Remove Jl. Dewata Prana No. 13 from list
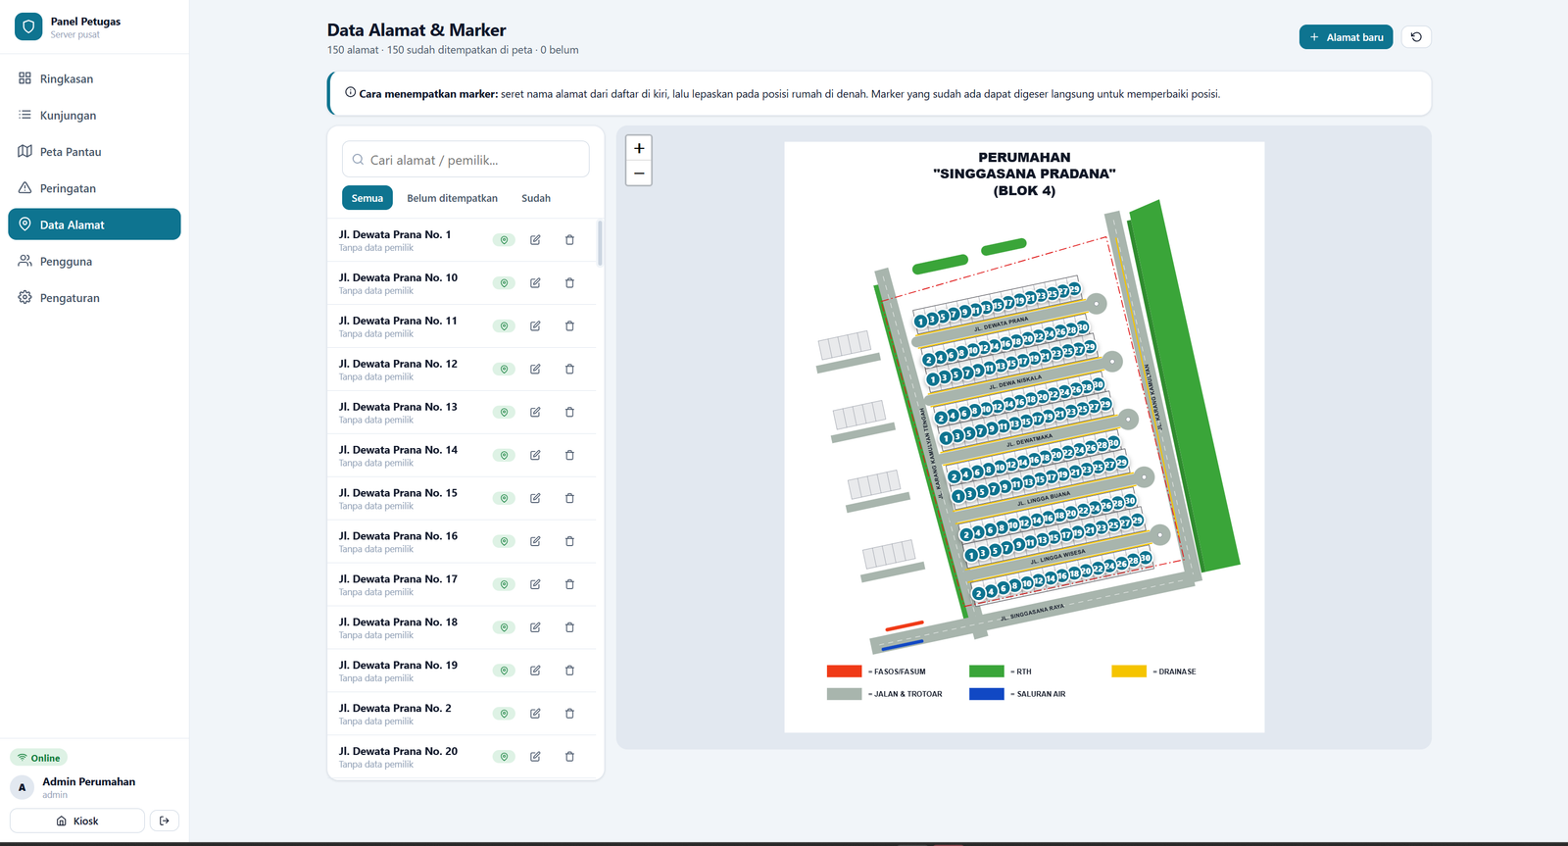The image size is (1568, 846). (x=569, y=413)
